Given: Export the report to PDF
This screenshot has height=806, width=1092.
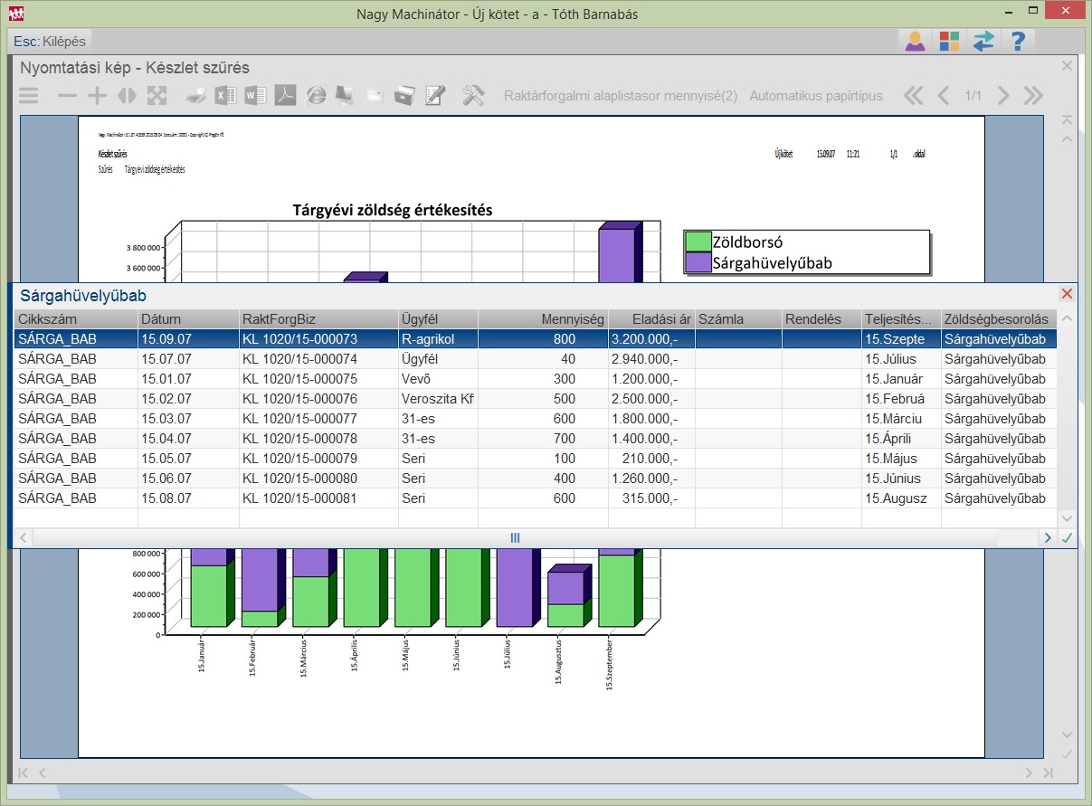Looking at the screenshot, I should tap(285, 96).
